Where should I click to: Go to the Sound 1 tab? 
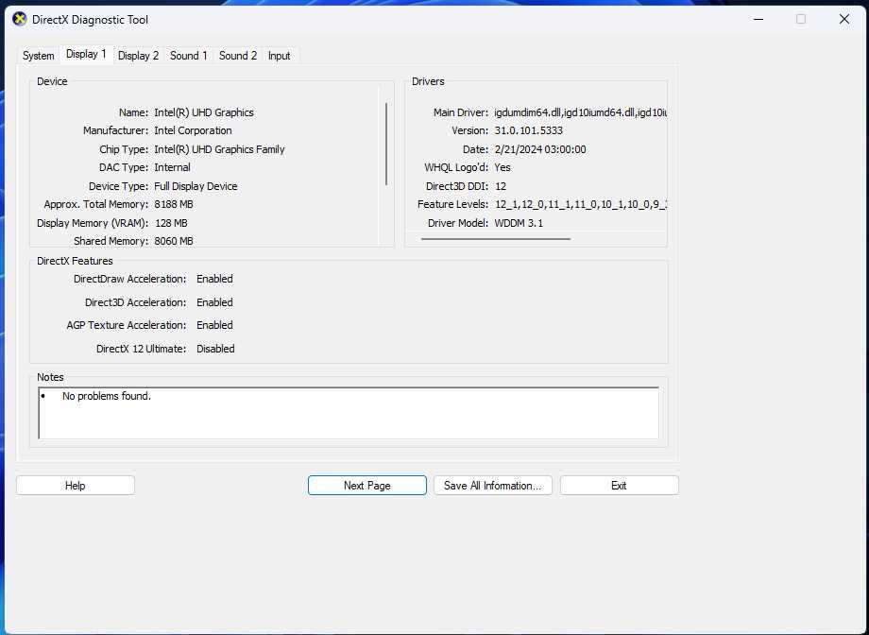(188, 56)
